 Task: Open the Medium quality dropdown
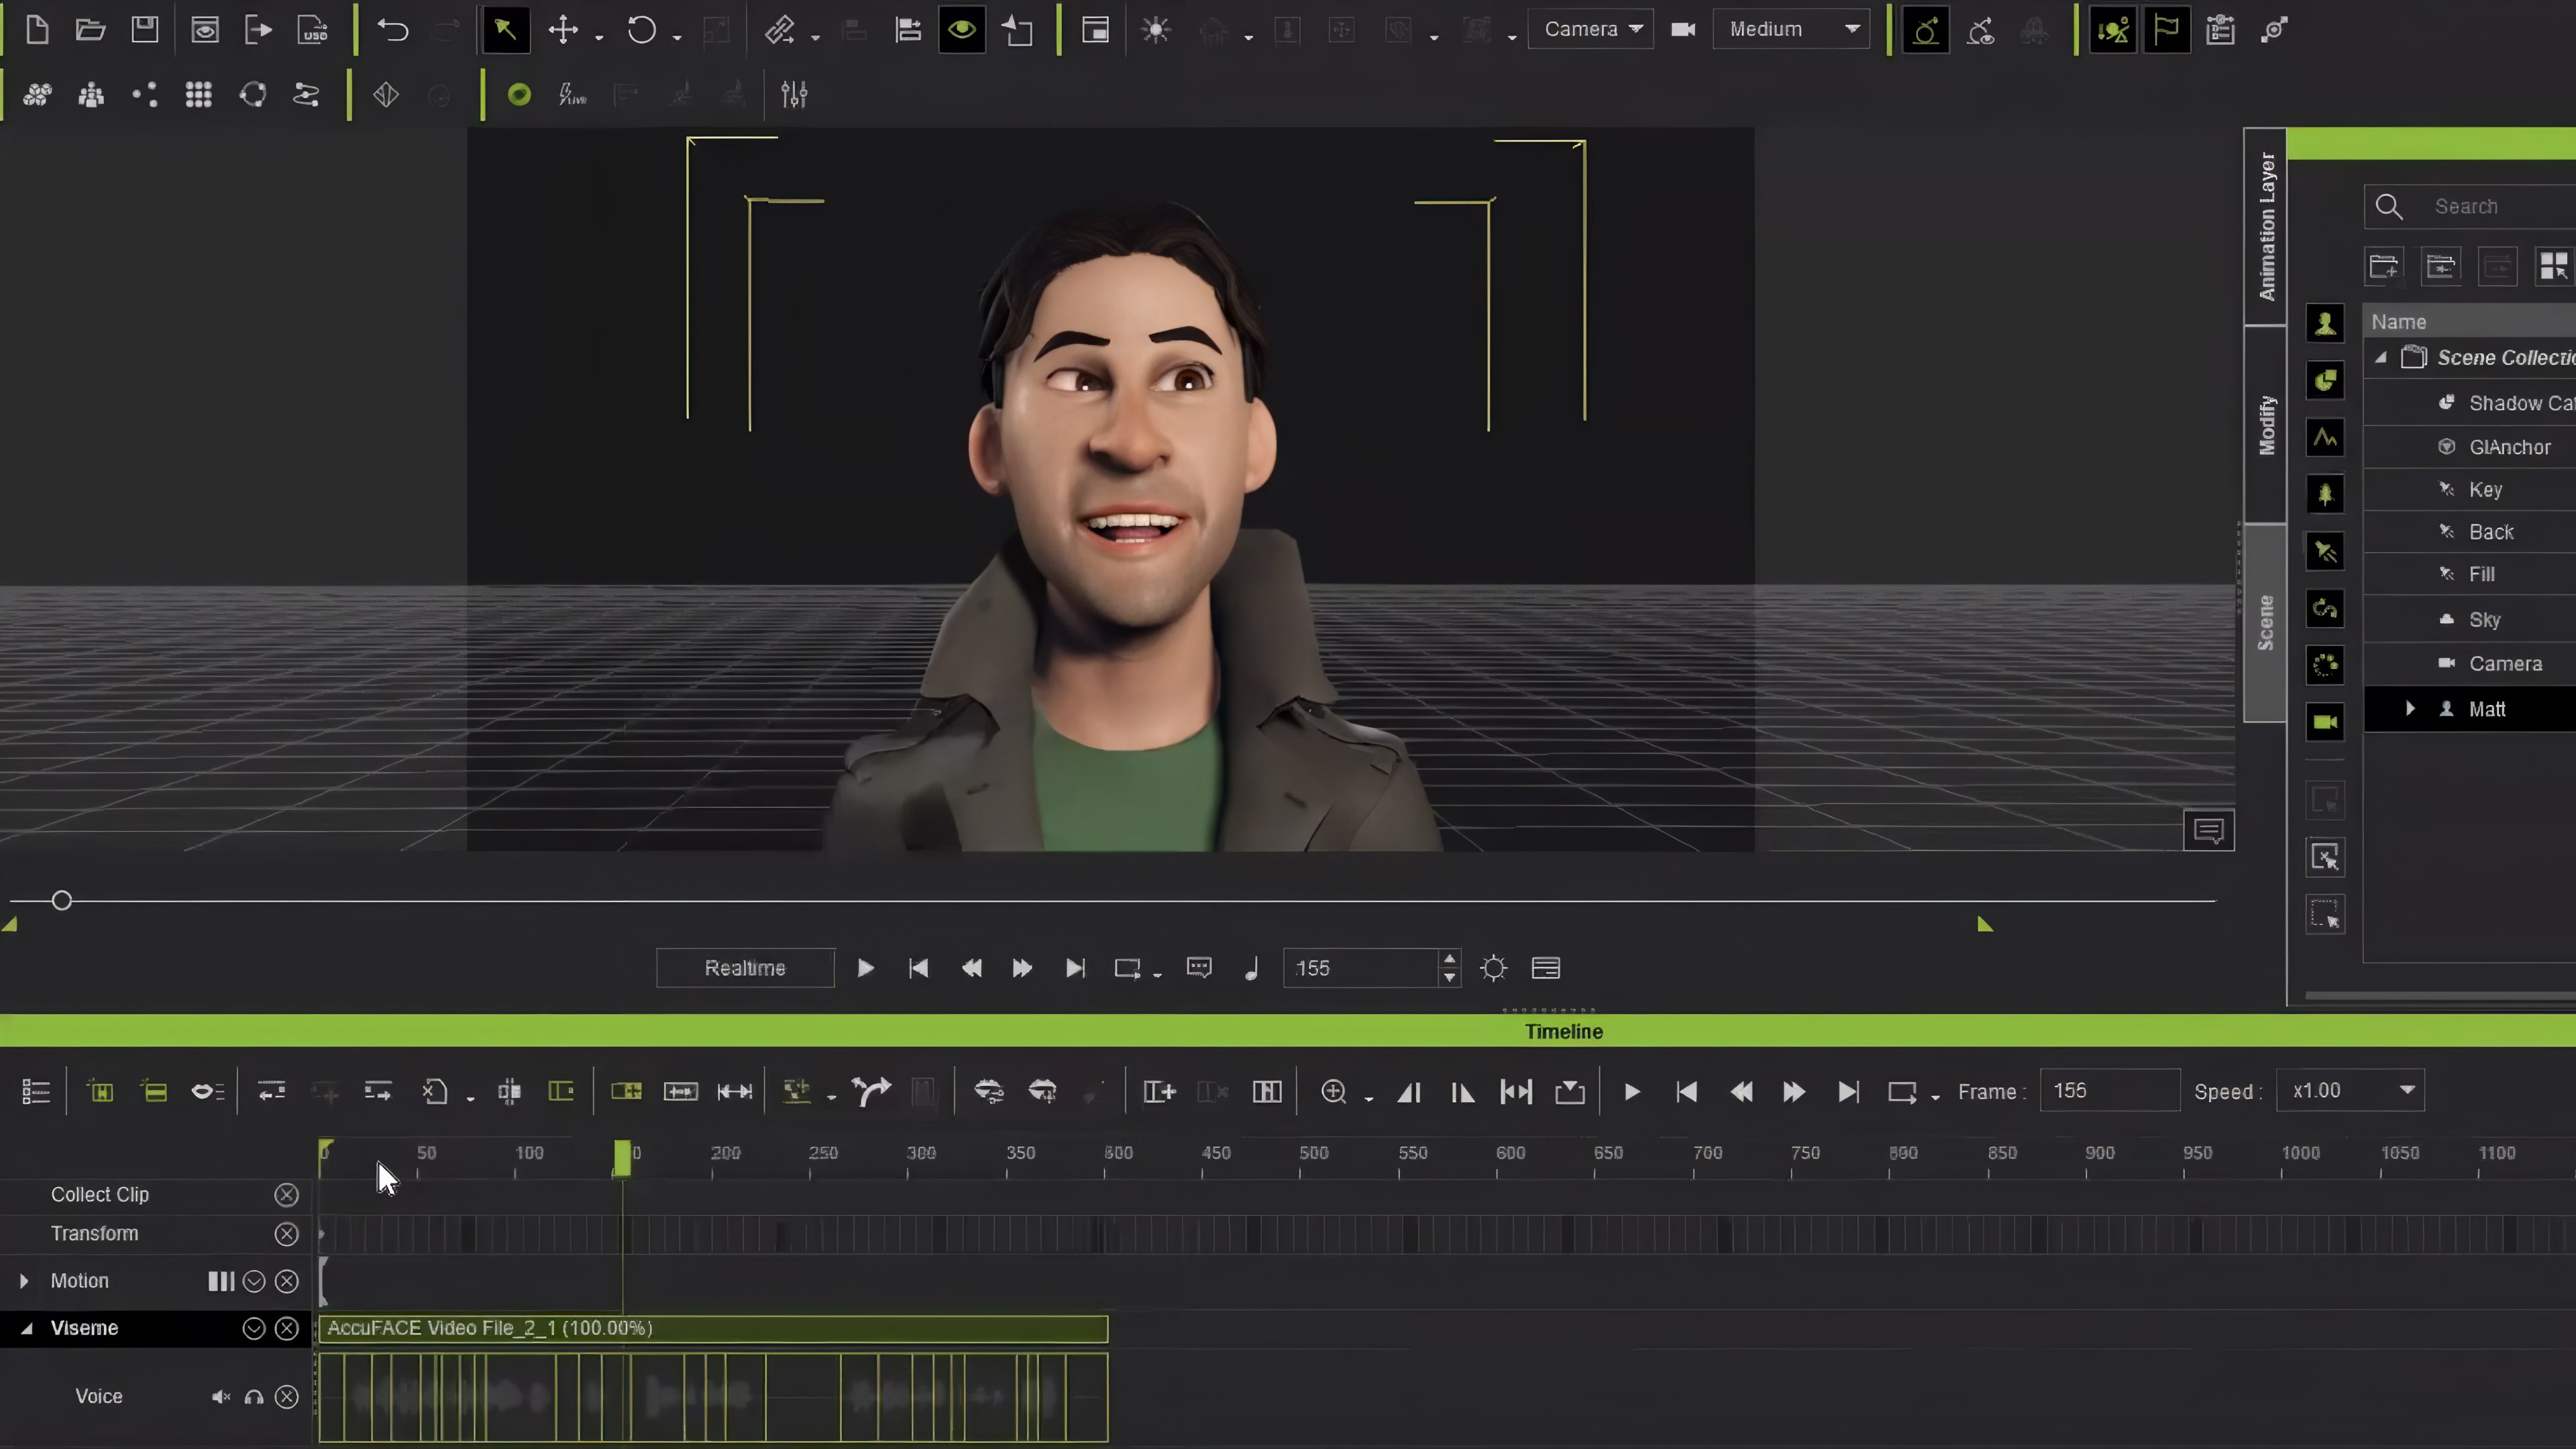[x=1791, y=30]
